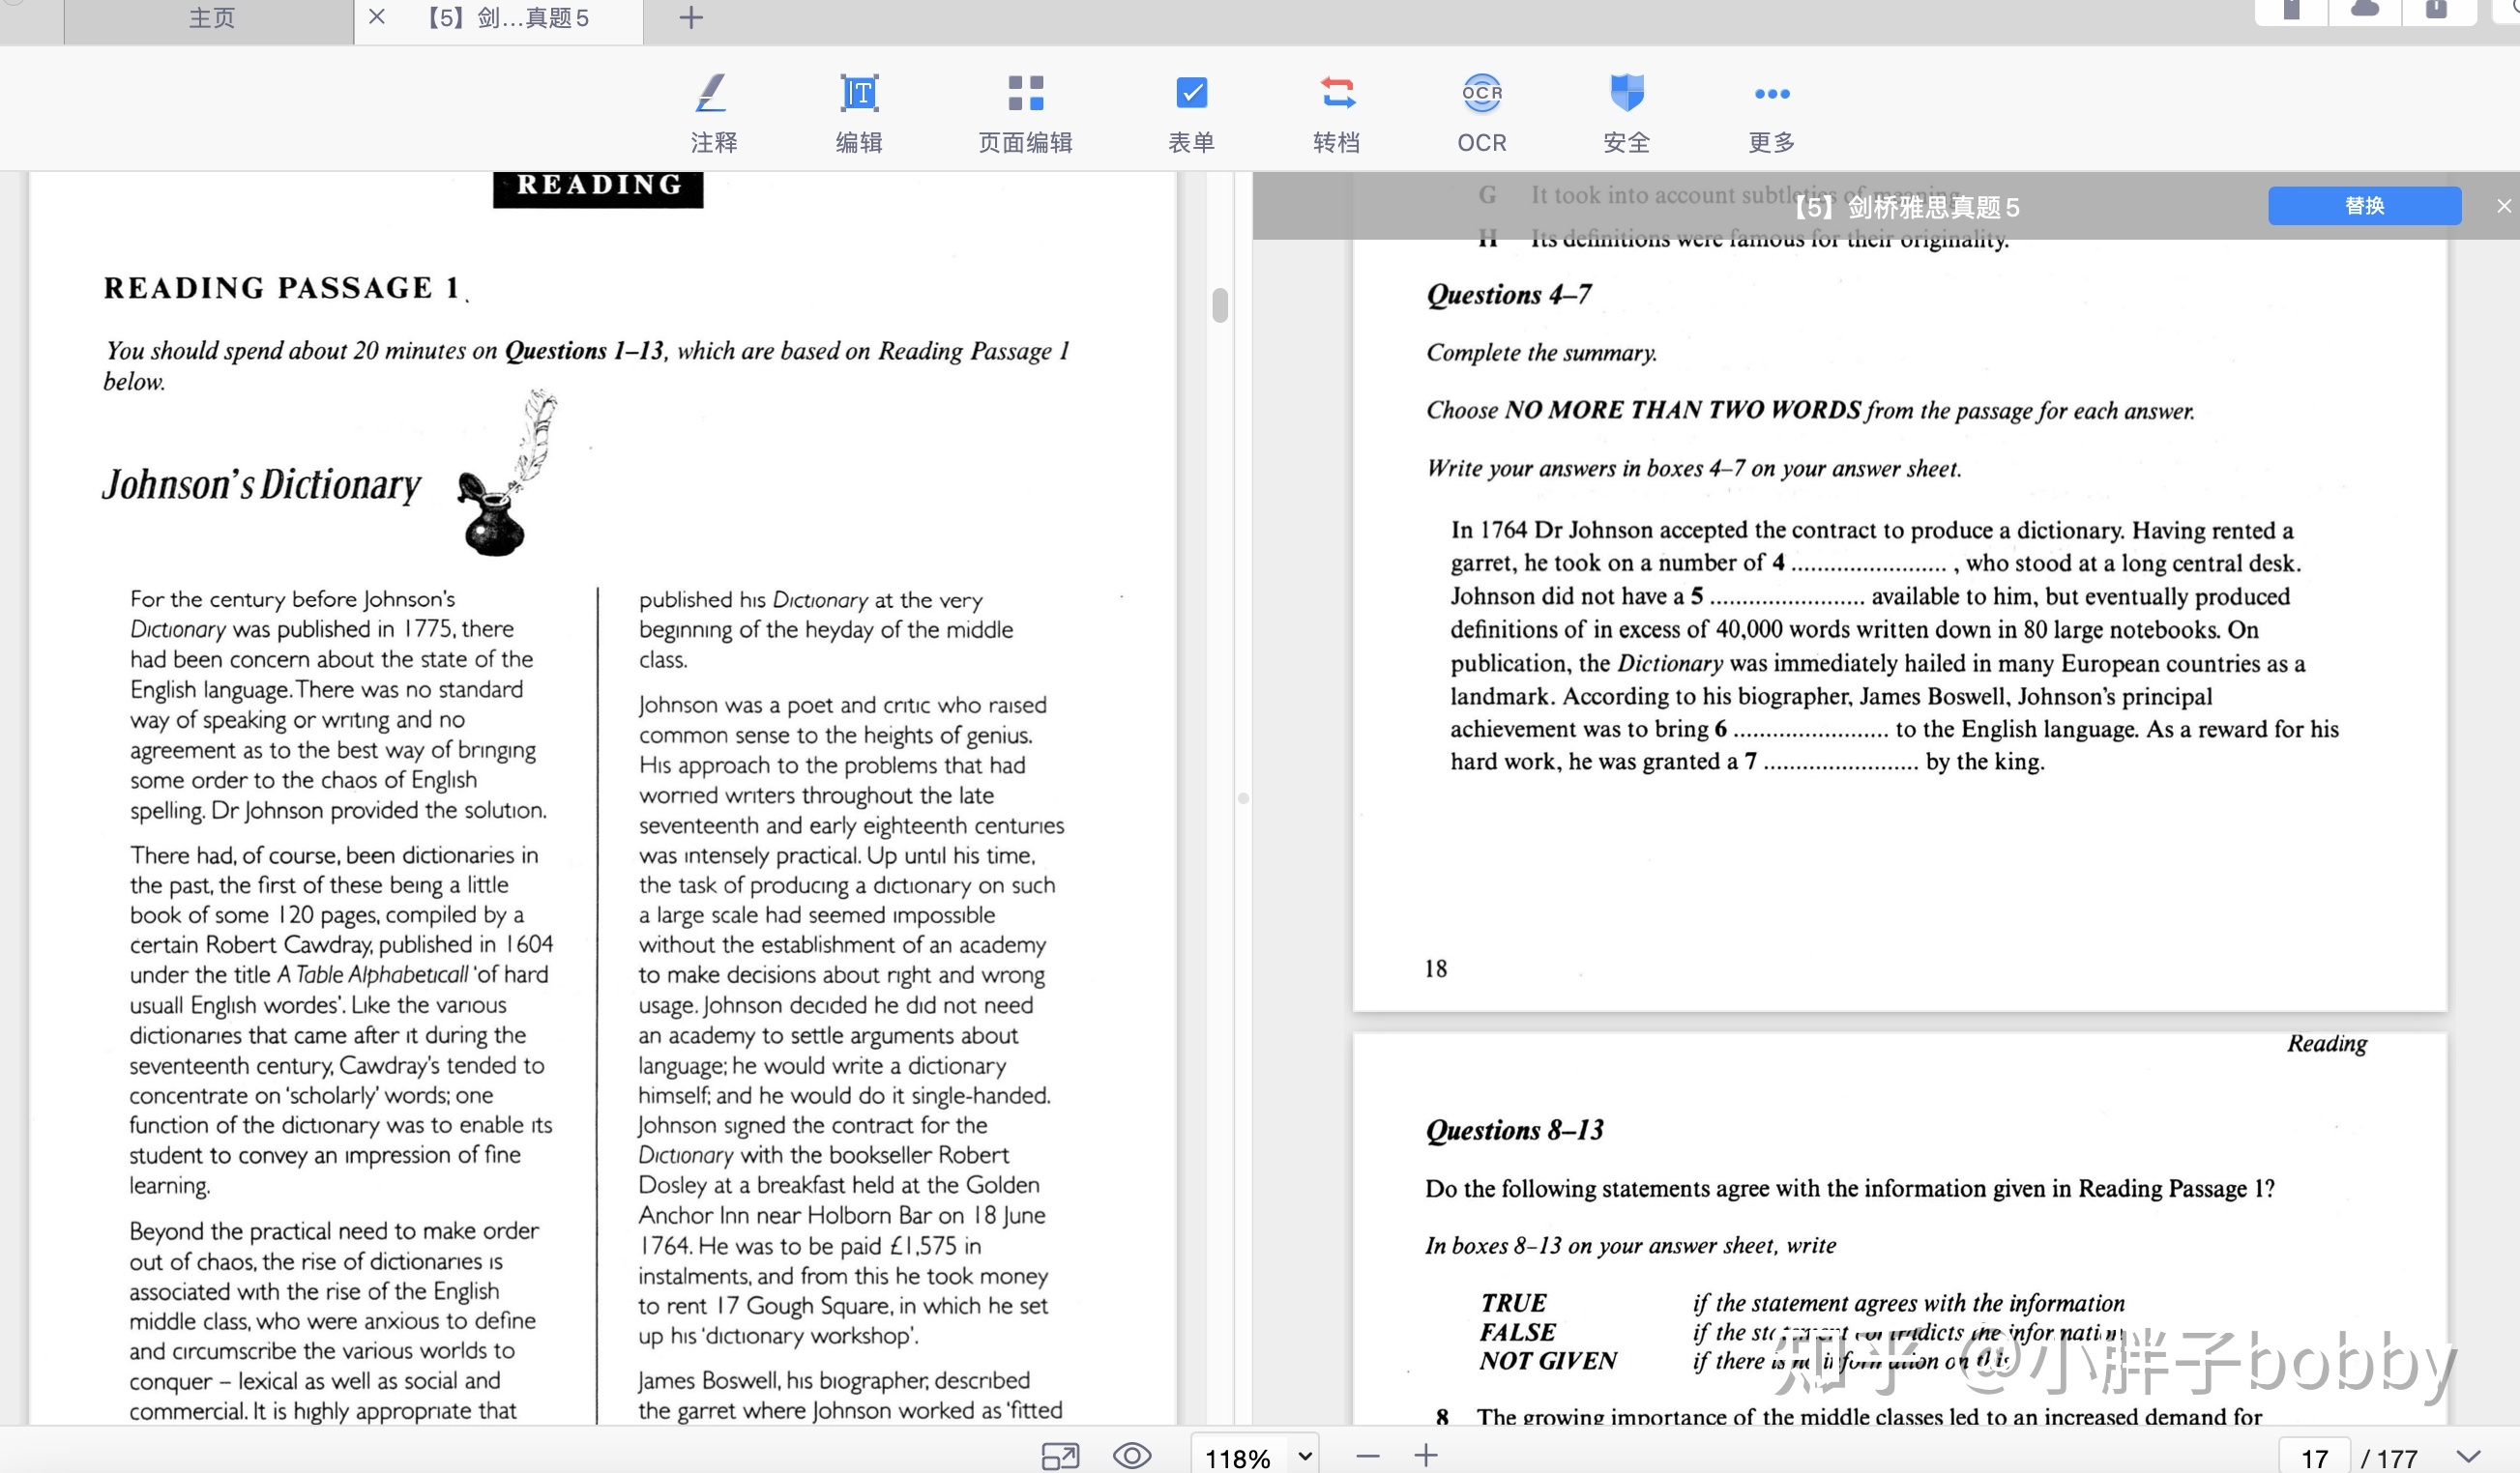Viewport: 2520px width, 1473px height.
Task: Expand the 更多 more options menu
Action: (x=1771, y=112)
